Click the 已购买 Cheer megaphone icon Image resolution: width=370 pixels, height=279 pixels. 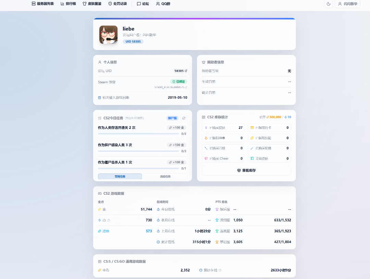click(x=206, y=159)
